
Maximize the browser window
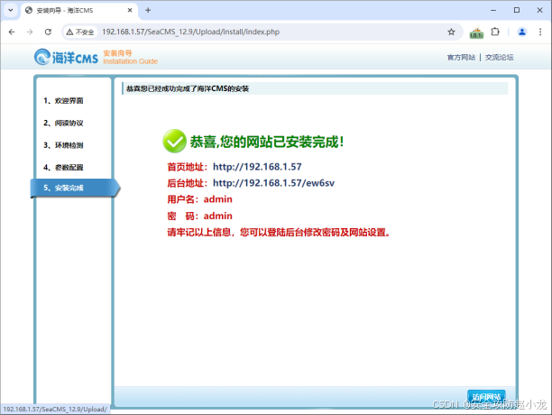517,10
